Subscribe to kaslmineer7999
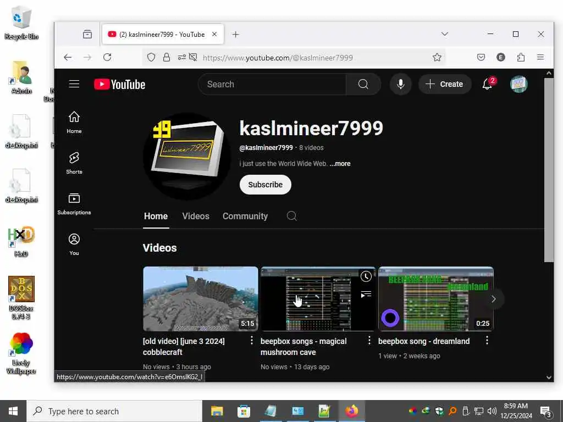This screenshot has width=563, height=422. pyautogui.click(x=266, y=185)
